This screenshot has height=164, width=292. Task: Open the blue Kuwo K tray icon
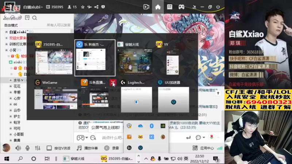151,137
